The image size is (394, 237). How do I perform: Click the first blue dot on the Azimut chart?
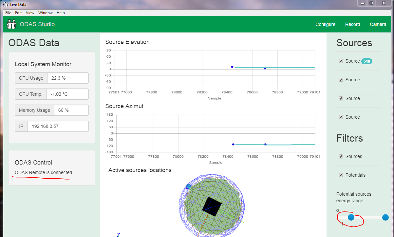[233, 144]
